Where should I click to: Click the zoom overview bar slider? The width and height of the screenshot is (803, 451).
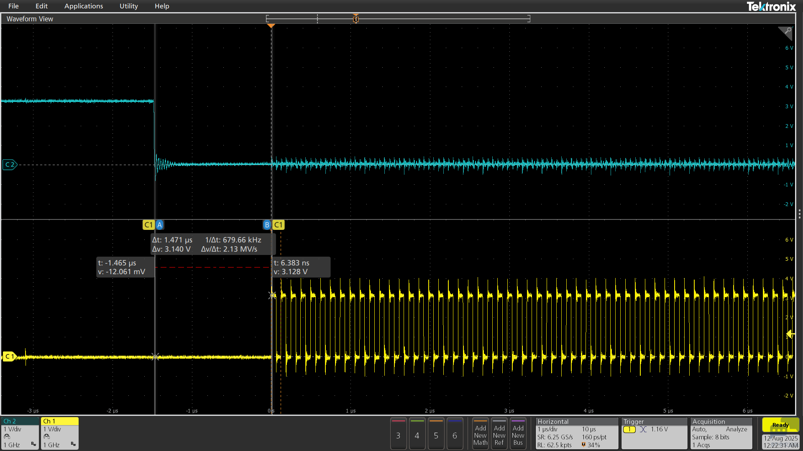point(398,19)
